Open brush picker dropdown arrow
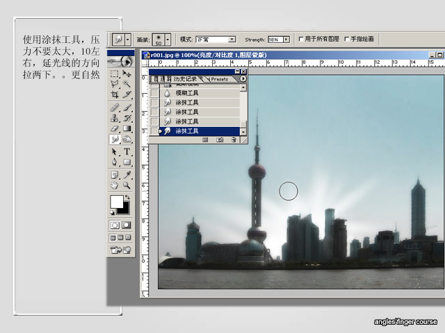445x333 pixels. point(168,40)
